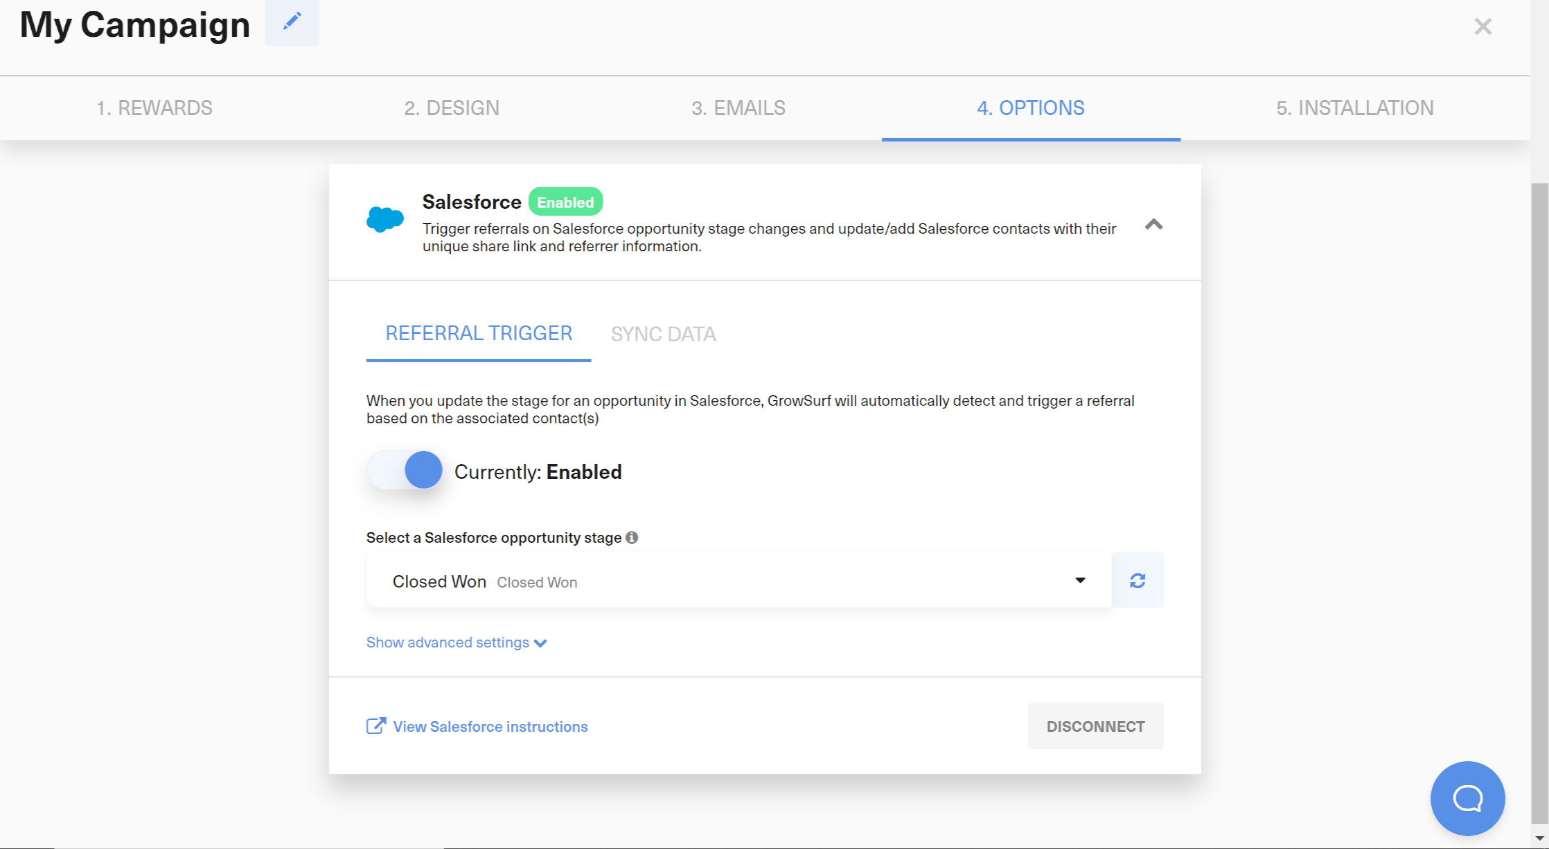
Task: Go to the 1. REWARDS step
Action: pyautogui.click(x=154, y=108)
